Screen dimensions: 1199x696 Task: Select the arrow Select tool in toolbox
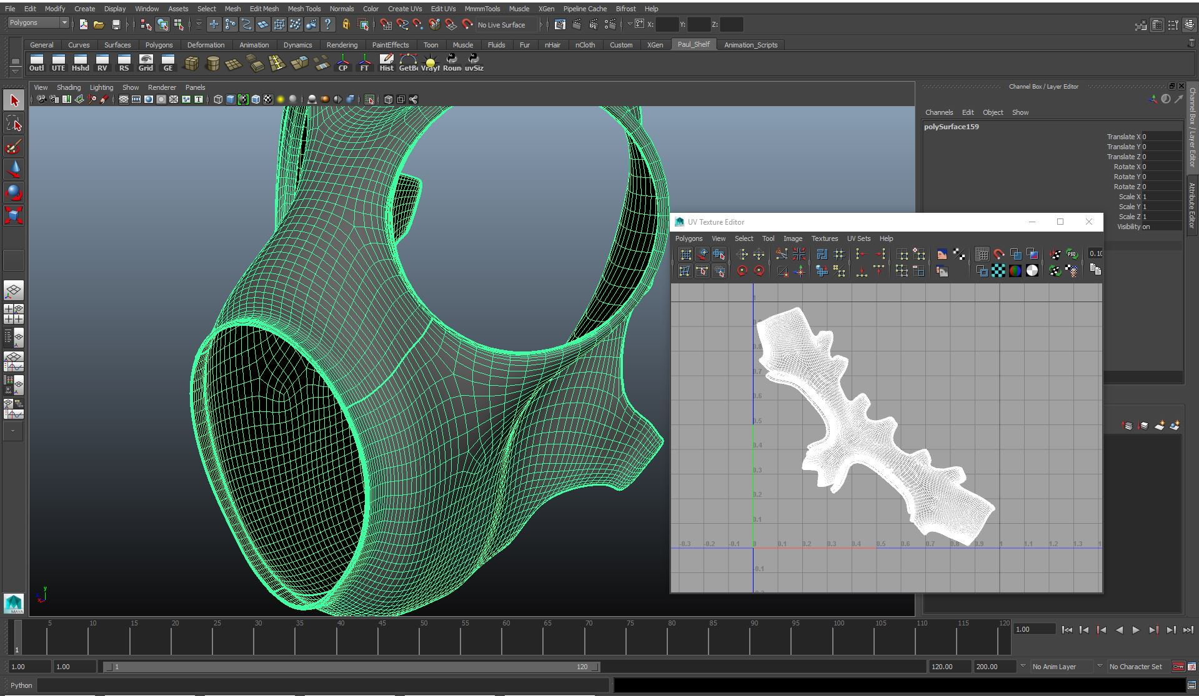click(14, 100)
